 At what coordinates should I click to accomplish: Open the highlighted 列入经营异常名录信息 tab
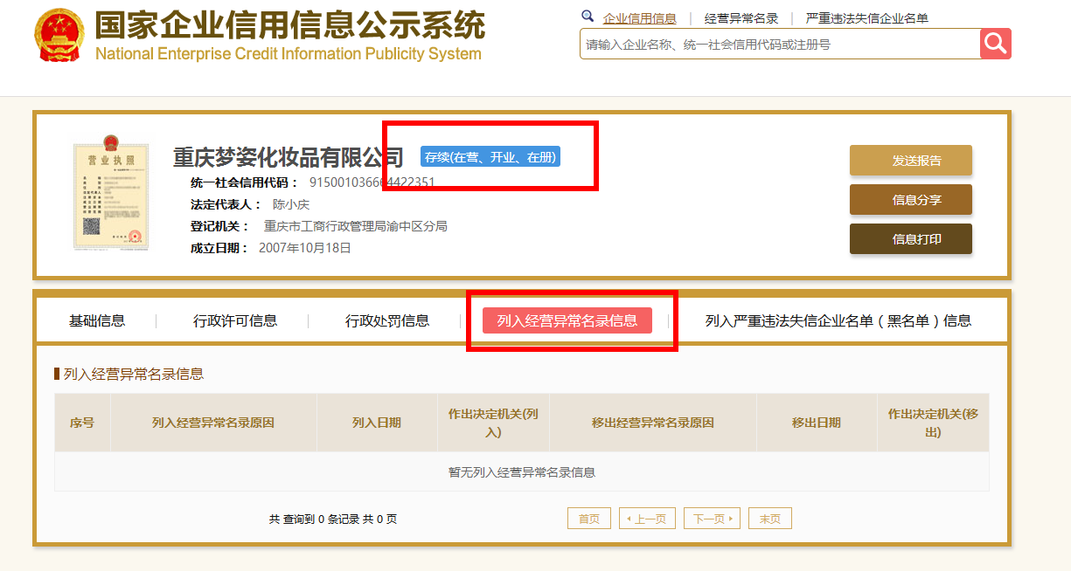571,320
